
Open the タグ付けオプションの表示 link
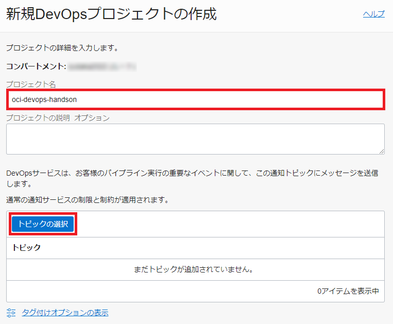click(x=65, y=313)
